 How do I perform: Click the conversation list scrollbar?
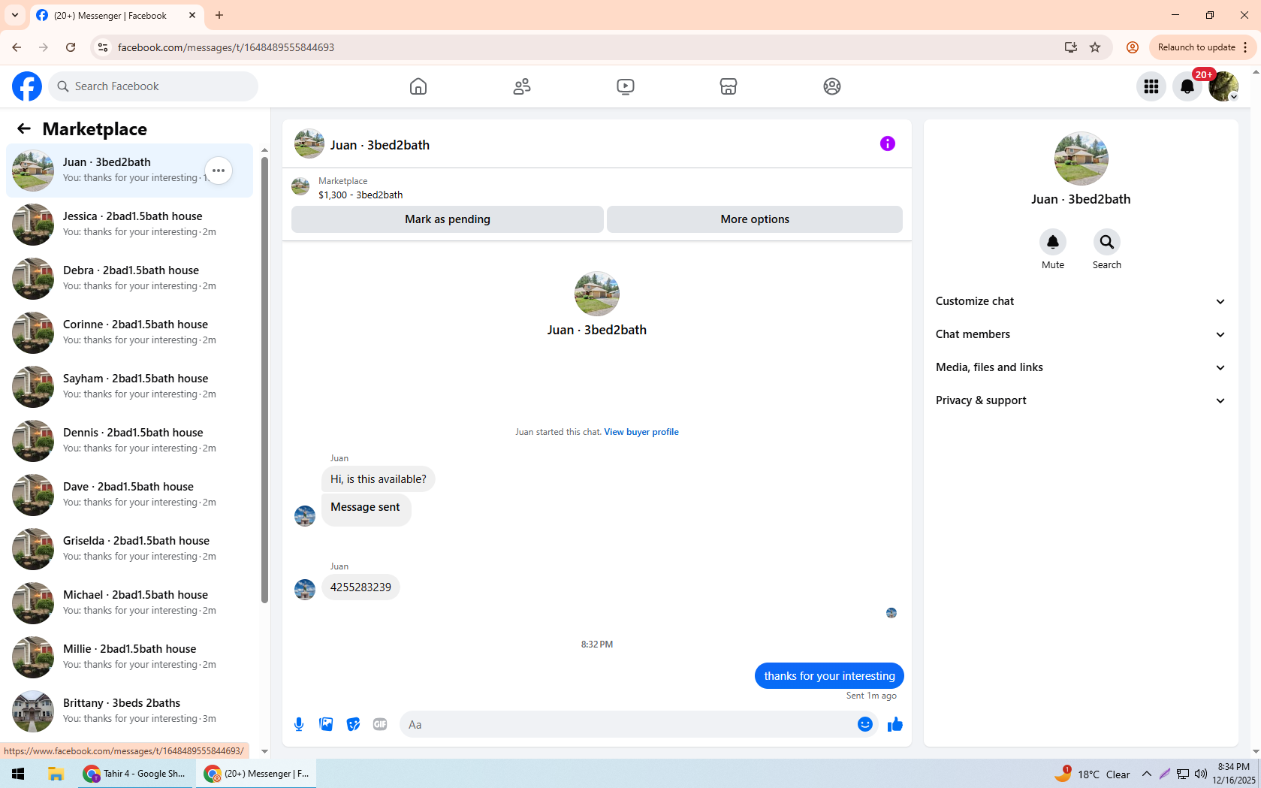pos(264,379)
